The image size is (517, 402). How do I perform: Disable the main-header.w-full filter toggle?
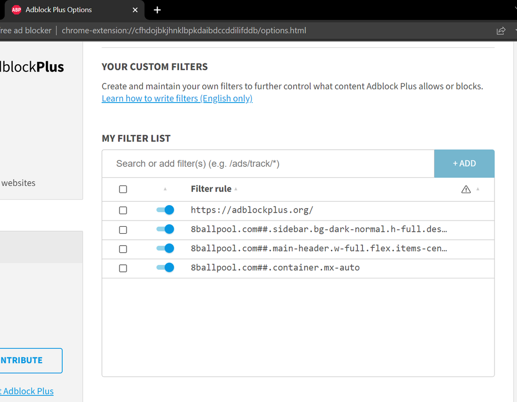pos(165,248)
